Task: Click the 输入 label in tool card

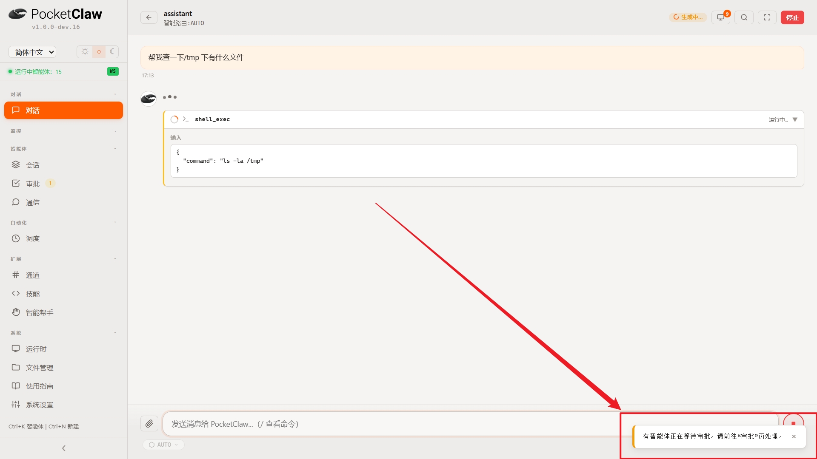Action: pyautogui.click(x=176, y=138)
